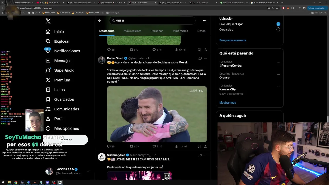Open Google Chrome from the taskbar
Image resolution: width=329 pixels, height=185 pixels.
coord(16,182)
